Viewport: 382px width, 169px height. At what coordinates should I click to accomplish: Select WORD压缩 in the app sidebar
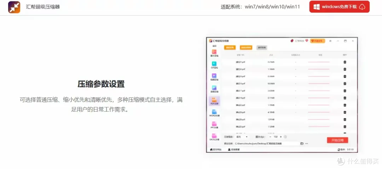[214, 113]
